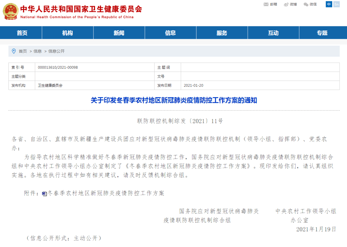This screenshot has height=247, width=347.
Task: Open the 机构 menu item
Action: 67,32
